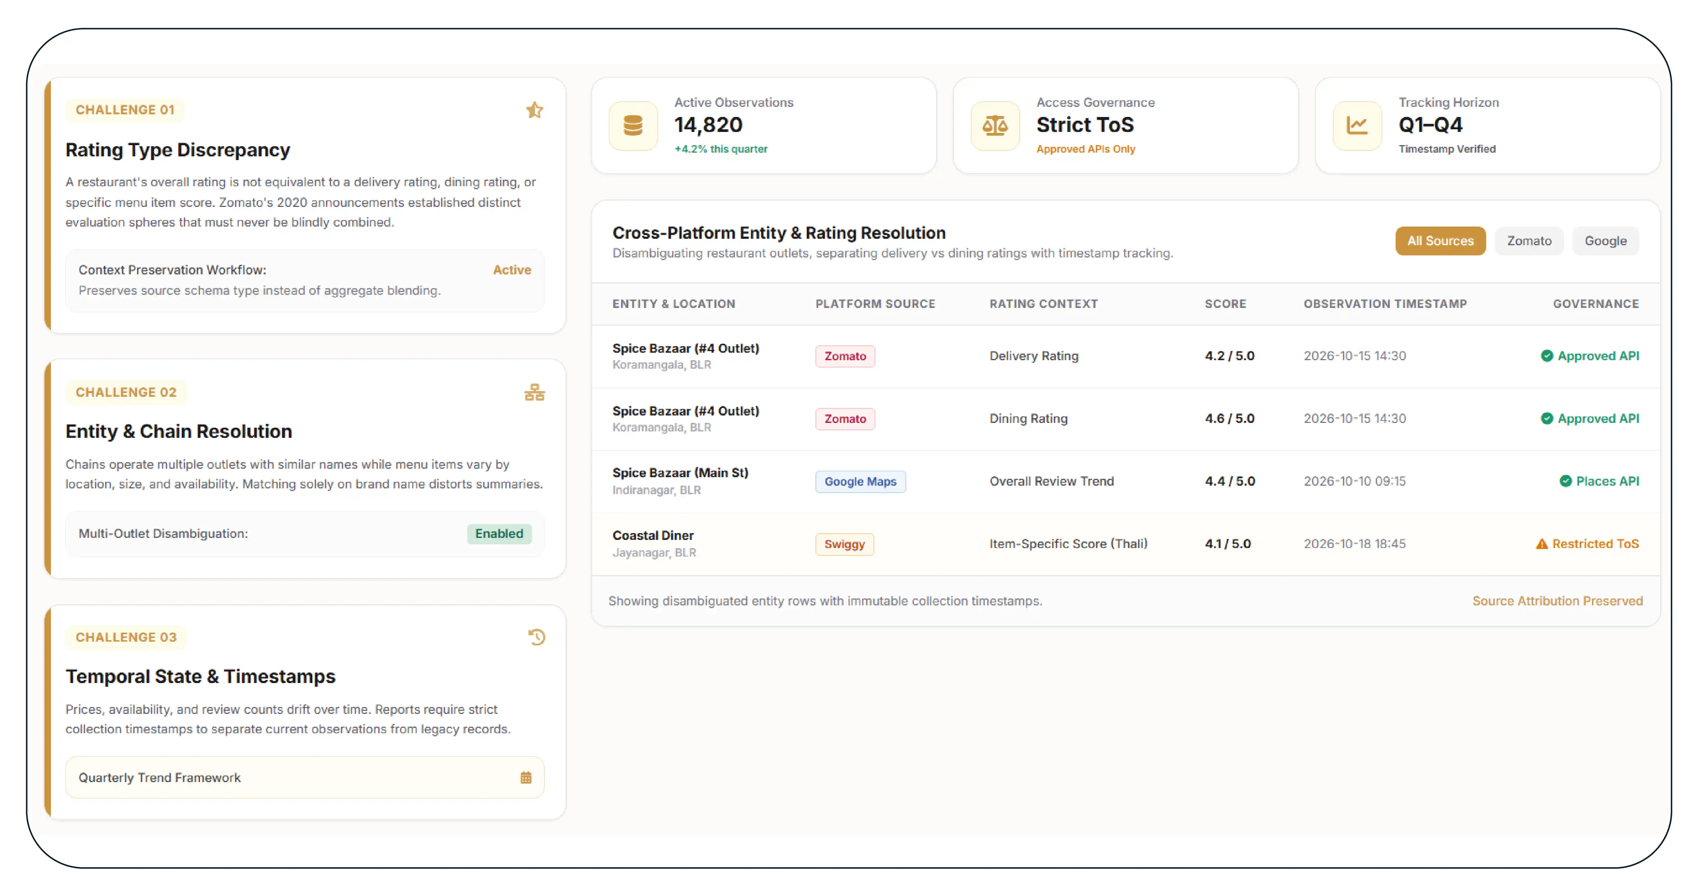Click the Zomato badge in Dining Rating row
Viewport: 1702px width, 896px height.
[x=845, y=418]
